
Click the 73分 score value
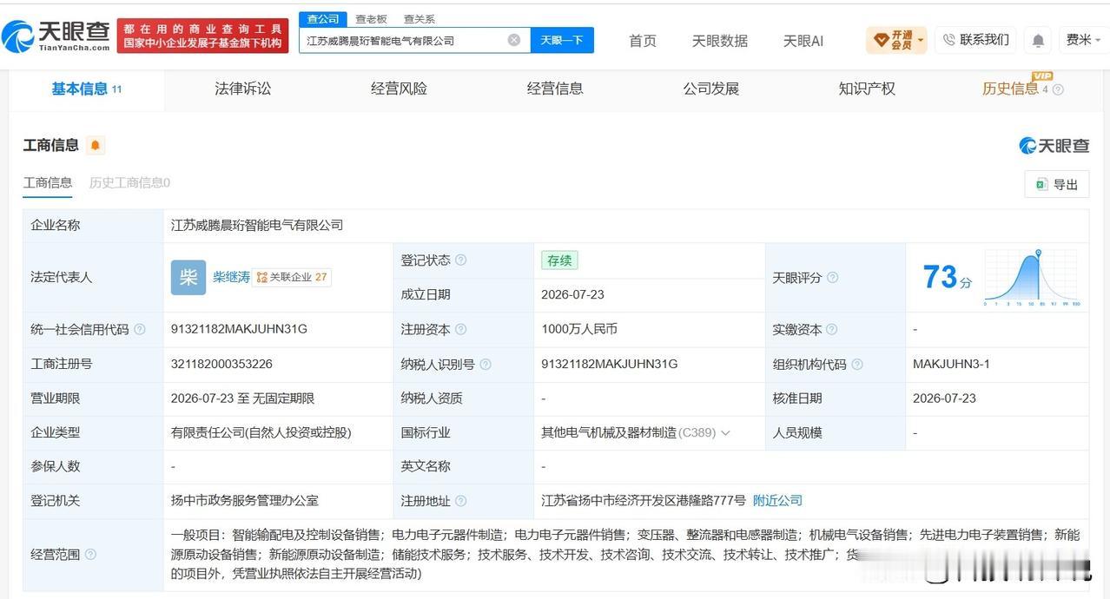pos(947,278)
